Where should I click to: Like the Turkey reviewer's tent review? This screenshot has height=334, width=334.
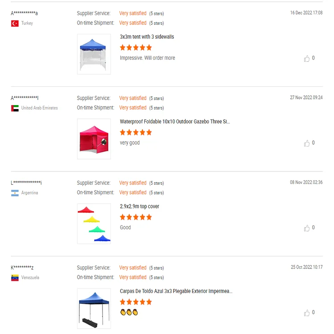click(x=307, y=58)
